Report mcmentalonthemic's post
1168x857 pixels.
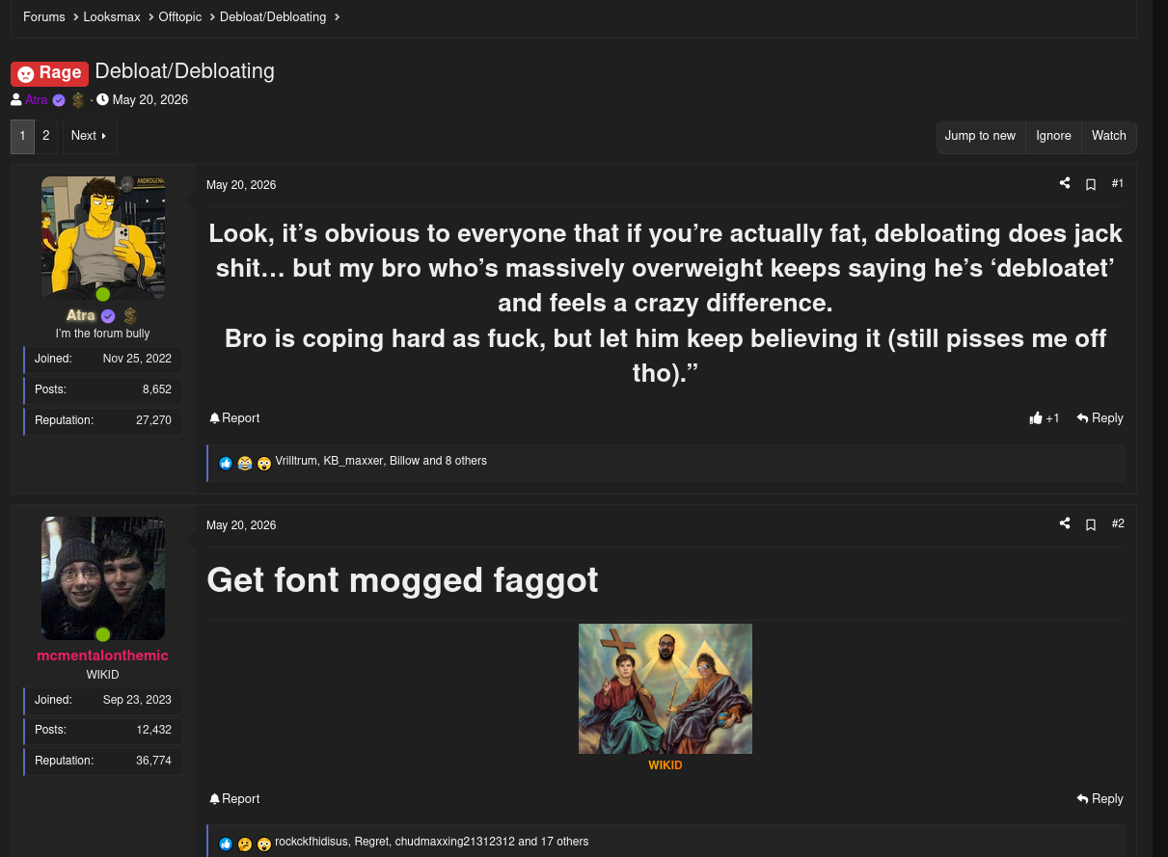click(234, 799)
